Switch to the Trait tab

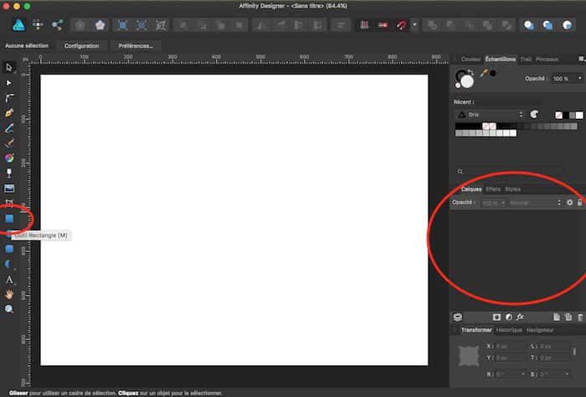pyautogui.click(x=526, y=59)
